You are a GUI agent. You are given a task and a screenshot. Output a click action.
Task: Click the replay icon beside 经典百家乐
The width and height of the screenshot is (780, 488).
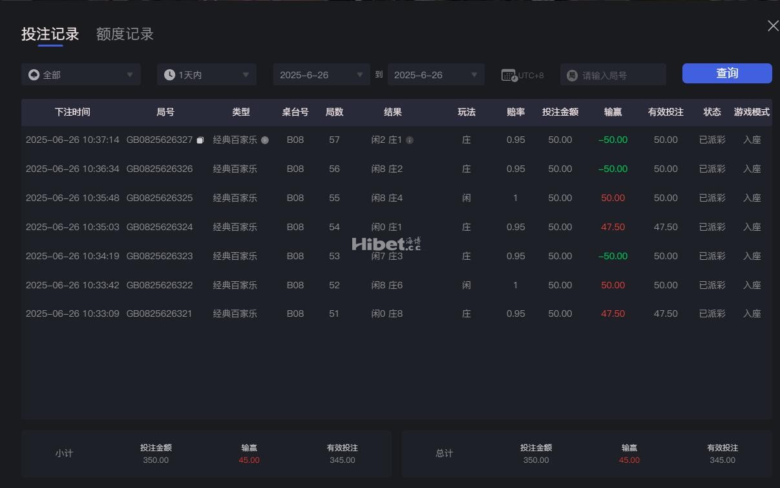(264, 140)
